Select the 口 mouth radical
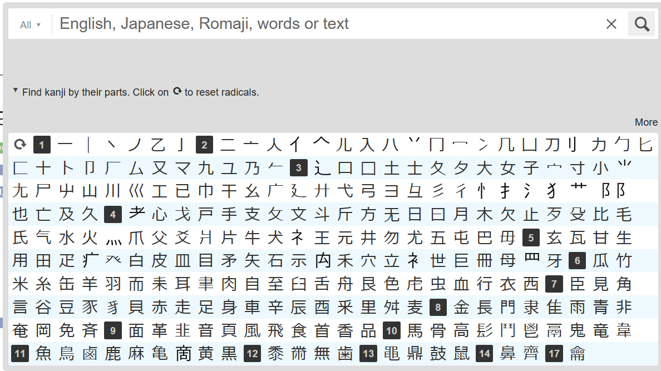 (346, 168)
